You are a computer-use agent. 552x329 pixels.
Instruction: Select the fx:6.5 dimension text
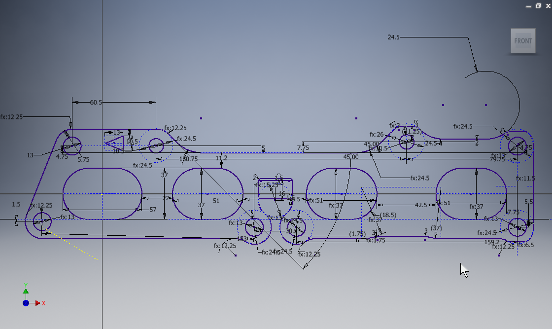point(526,245)
